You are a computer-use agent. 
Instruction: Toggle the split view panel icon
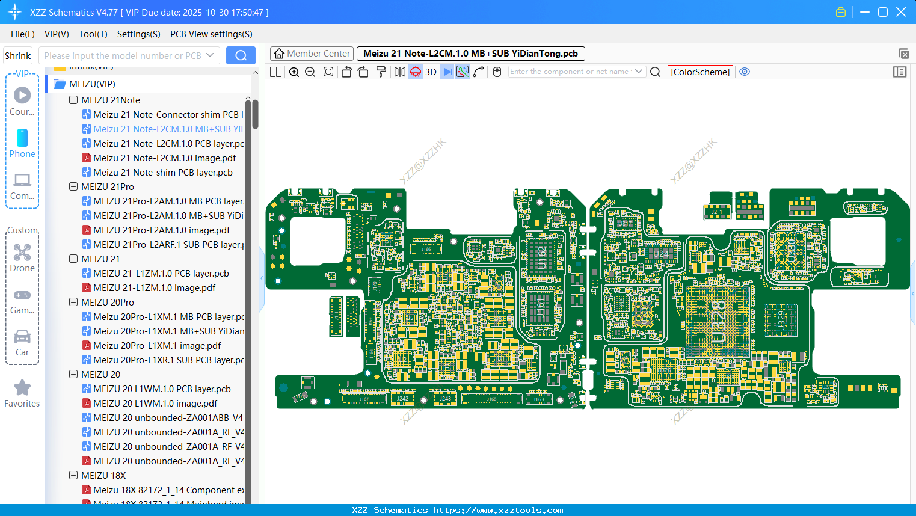click(276, 72)
